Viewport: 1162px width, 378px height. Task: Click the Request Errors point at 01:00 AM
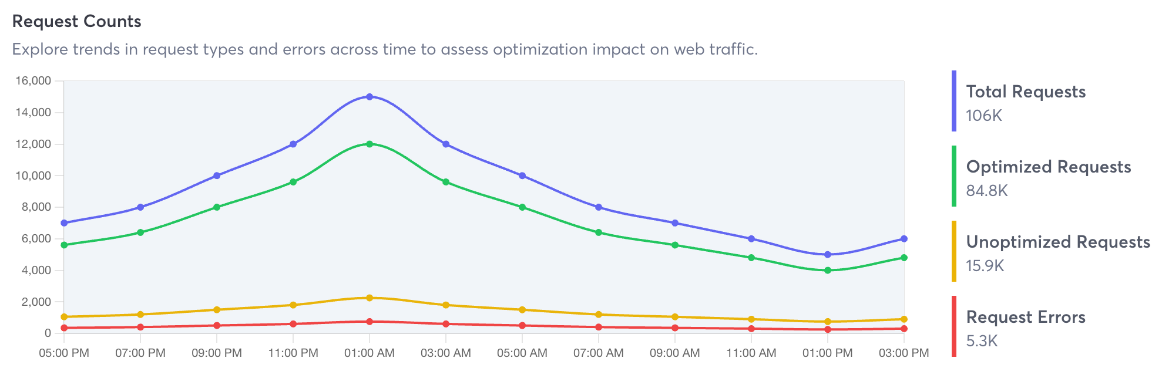point(370,322)
